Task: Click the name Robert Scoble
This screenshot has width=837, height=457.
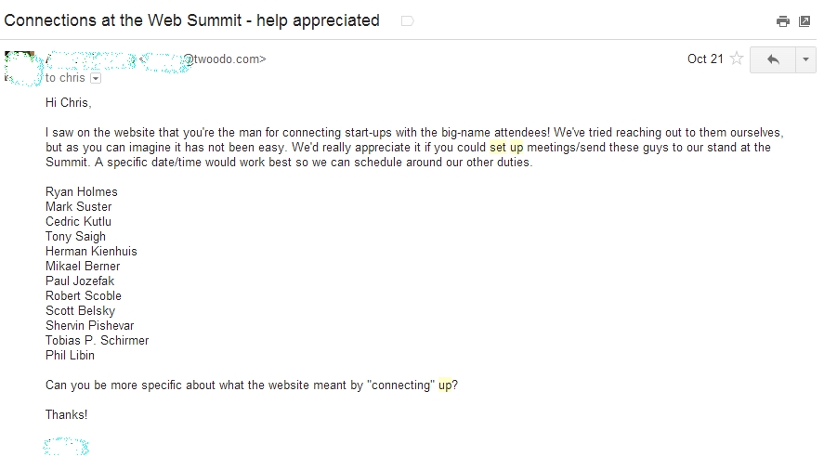Action: tap(84, 296)
